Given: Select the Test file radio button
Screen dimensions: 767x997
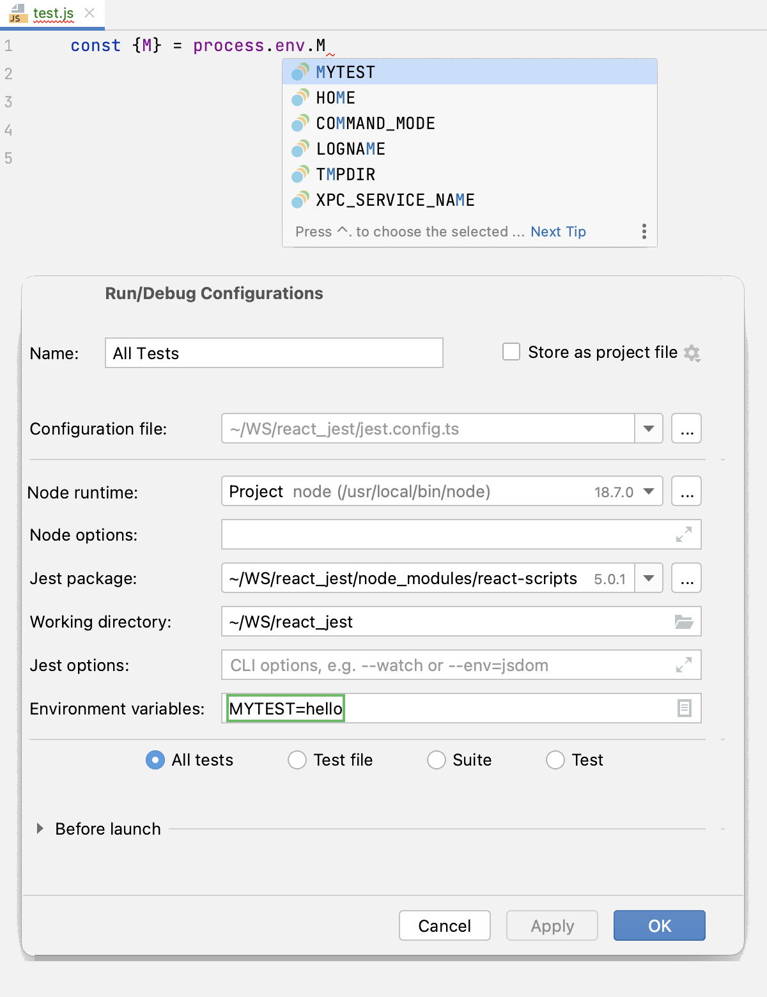Looking at the screenshot, I should coord(297,760).
